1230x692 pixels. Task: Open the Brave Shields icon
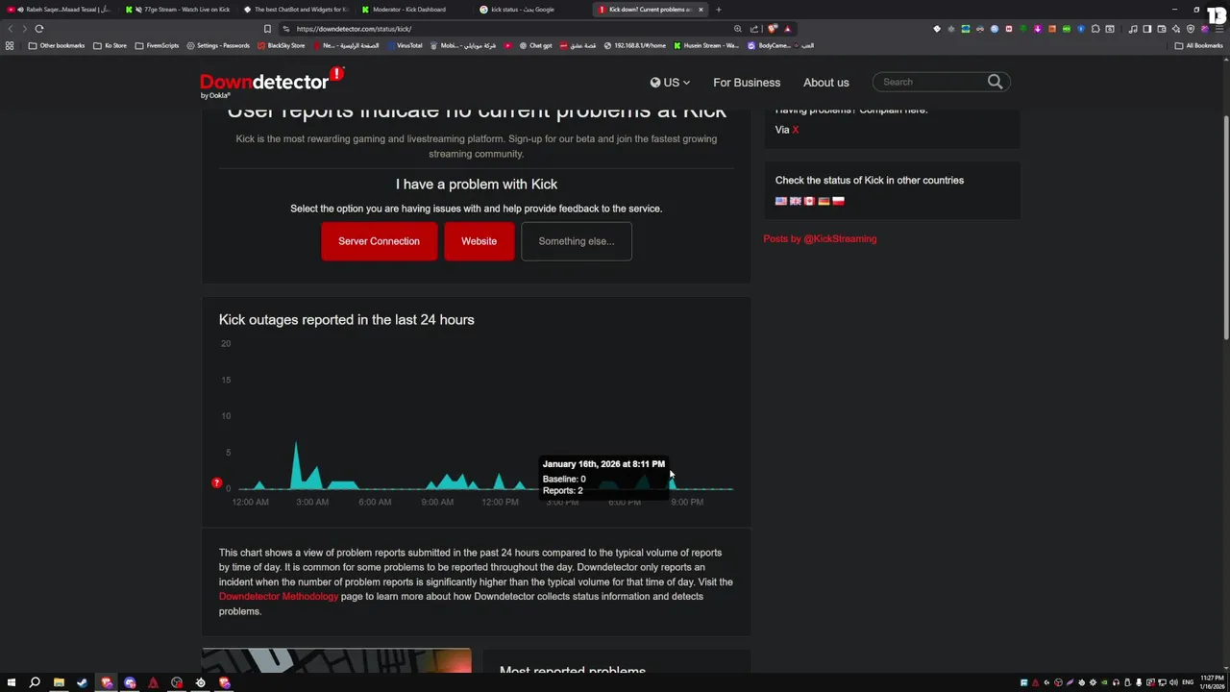[773, 29]
